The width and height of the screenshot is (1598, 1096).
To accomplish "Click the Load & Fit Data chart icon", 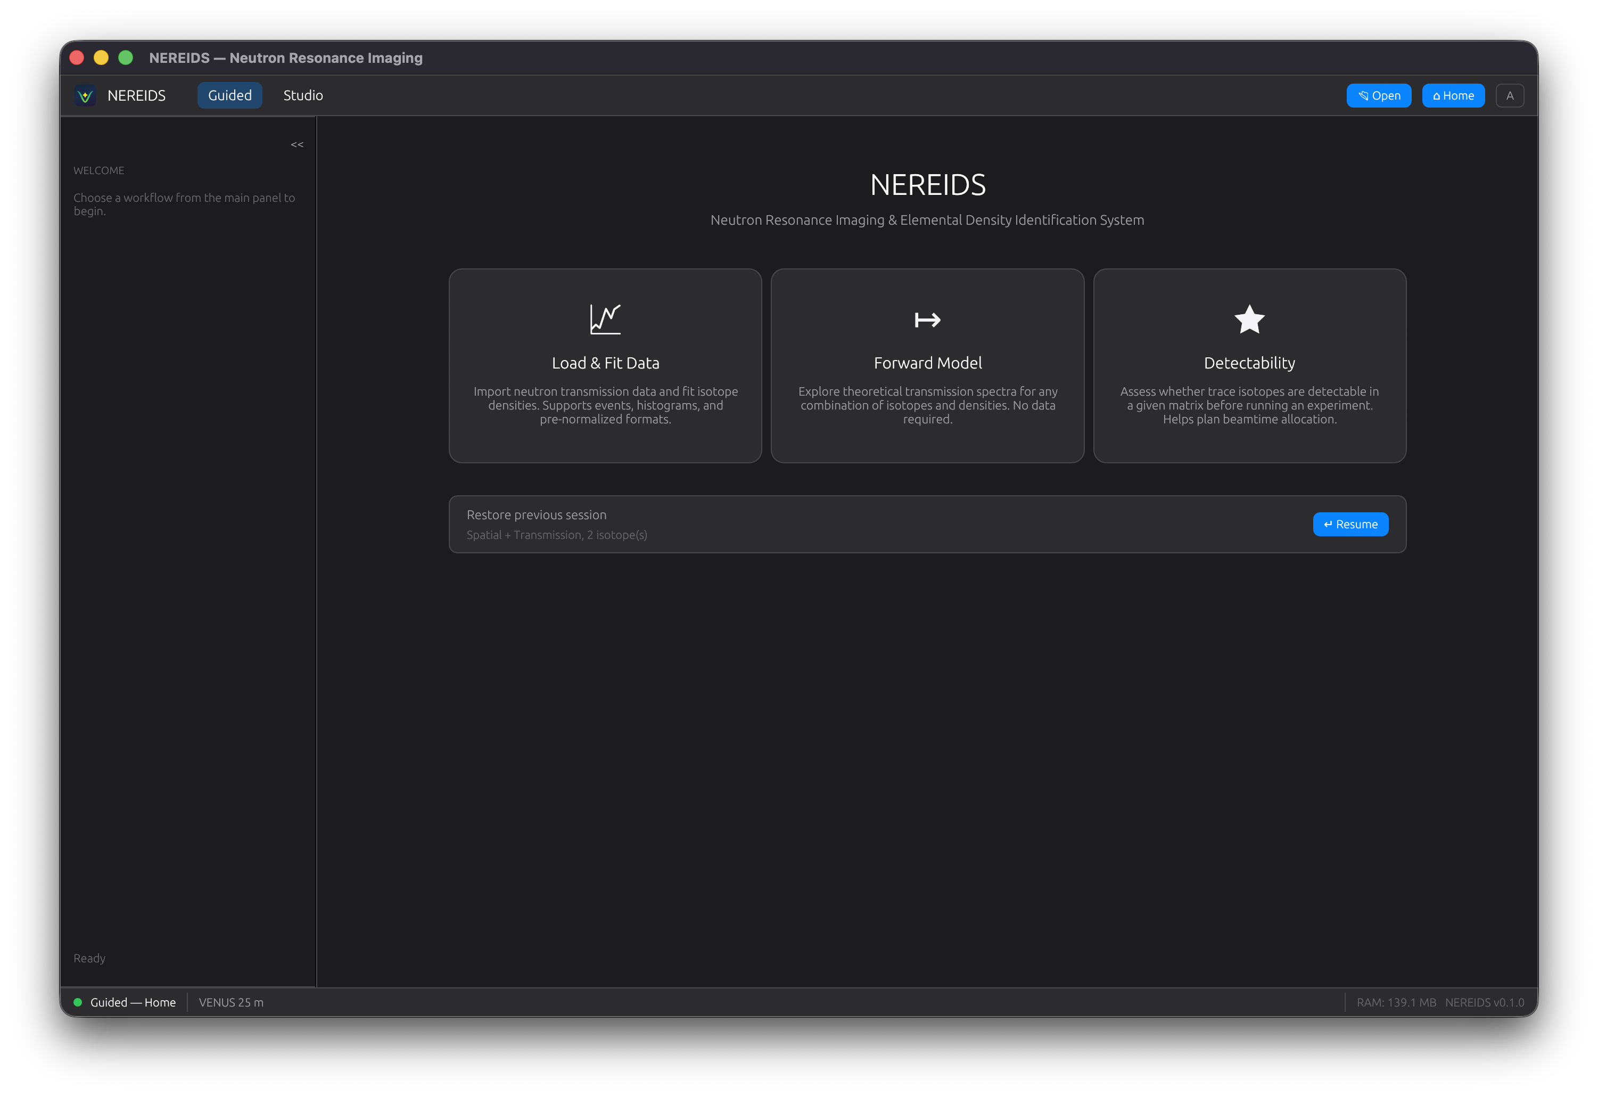I will click(x=604, y=318).
